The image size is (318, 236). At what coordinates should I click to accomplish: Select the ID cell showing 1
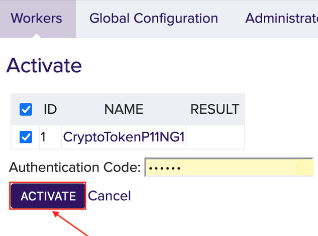44,137
